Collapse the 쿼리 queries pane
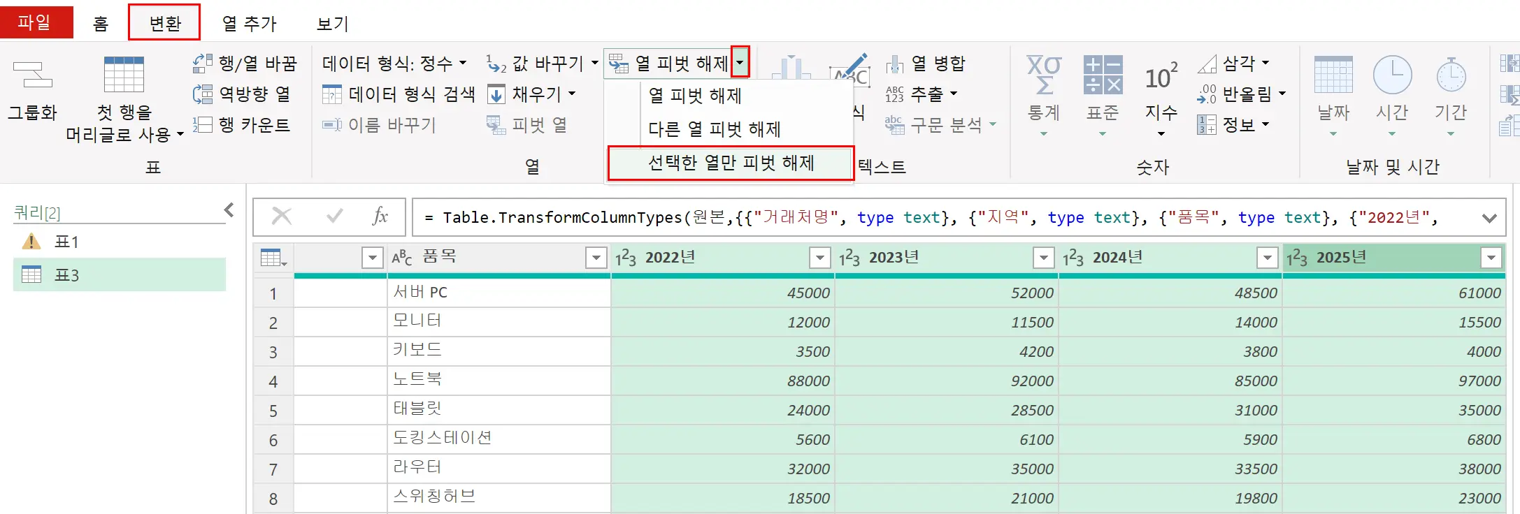The width and height of the screenshot is (1520, 514). coord(229,210)
